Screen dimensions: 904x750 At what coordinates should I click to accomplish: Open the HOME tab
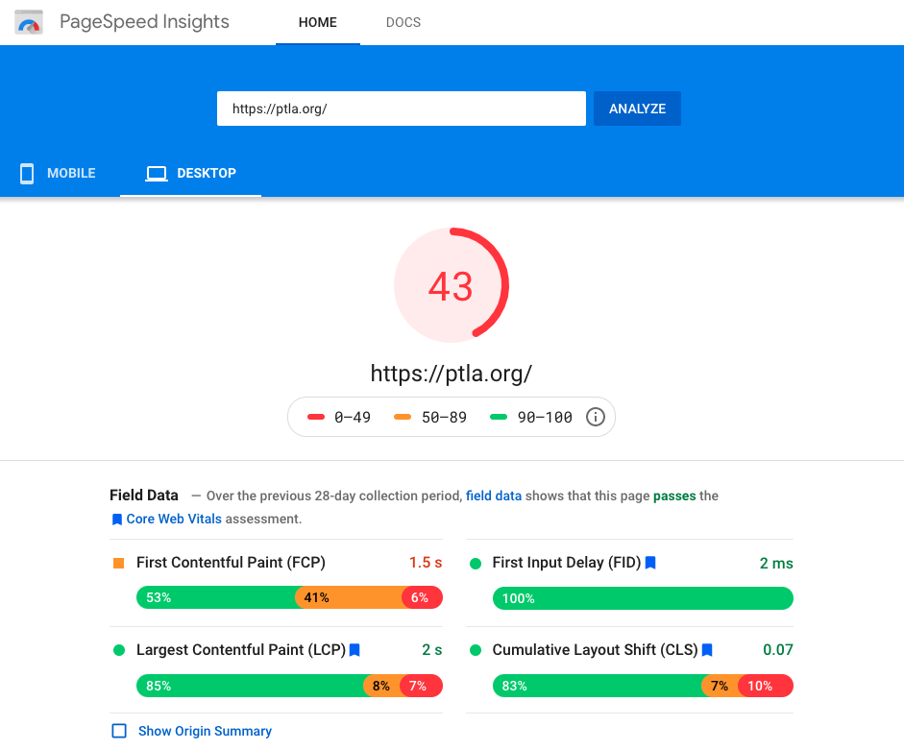pyautogui.click(x=318, y=22)
